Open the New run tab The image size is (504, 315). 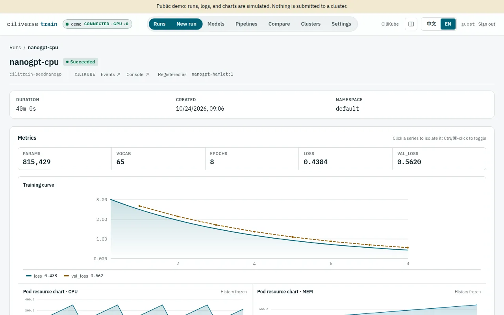[x=186, y=24]
